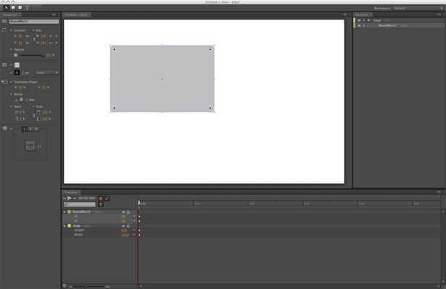Select the 4 corner radius mode
The width and height of the screenshot is (446, 289).
tap(30, 129)
